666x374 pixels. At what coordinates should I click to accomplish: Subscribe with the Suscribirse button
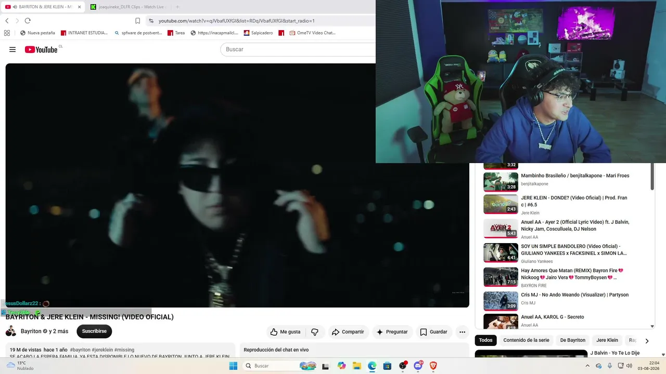pyautogui.click(x=94, y=331)
